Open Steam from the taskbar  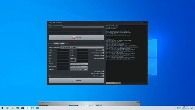pos(18,108)
